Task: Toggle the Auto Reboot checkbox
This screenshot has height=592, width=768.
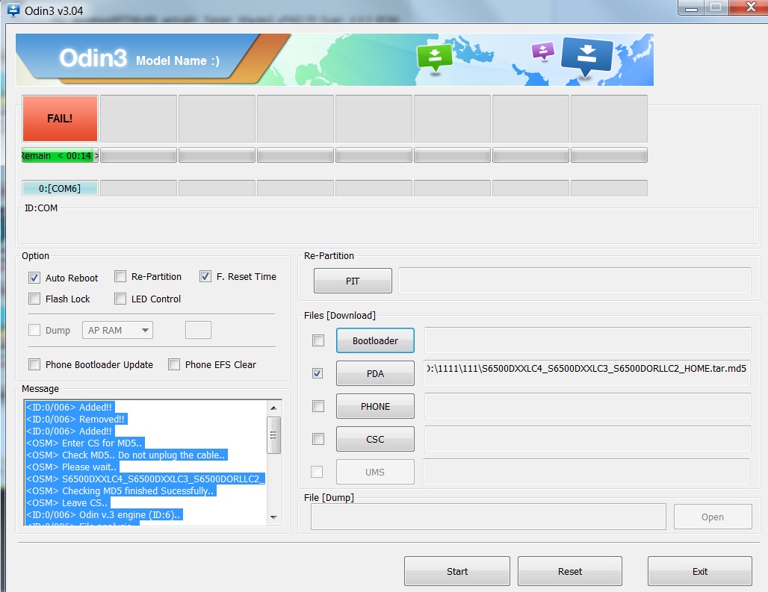Action: point(34,278)
